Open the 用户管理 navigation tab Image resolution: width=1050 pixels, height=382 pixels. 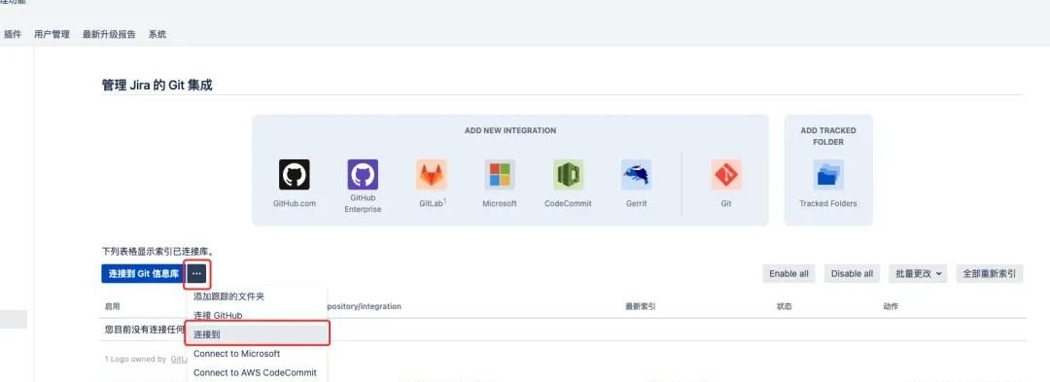click(52, 34)
